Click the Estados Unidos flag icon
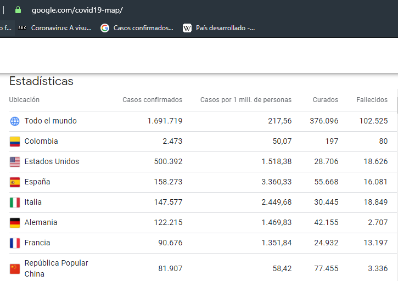 [x=15, y=162]
